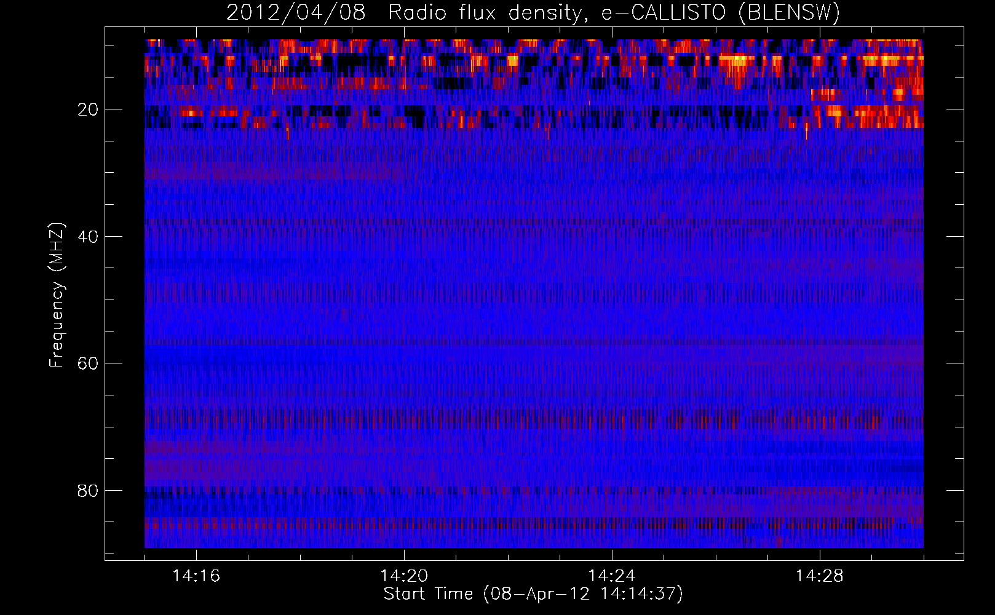Screen dimensions: 995x615
Task: Click the 14:20 time axis label
Action: 404,576
